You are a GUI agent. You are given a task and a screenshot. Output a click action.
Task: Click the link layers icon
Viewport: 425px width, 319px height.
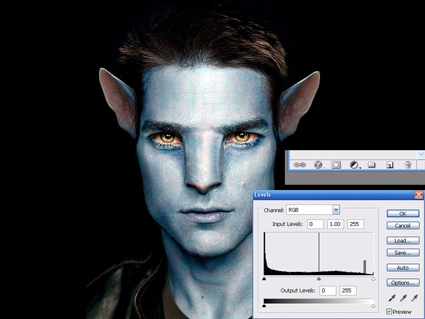[x=299, y=165]
